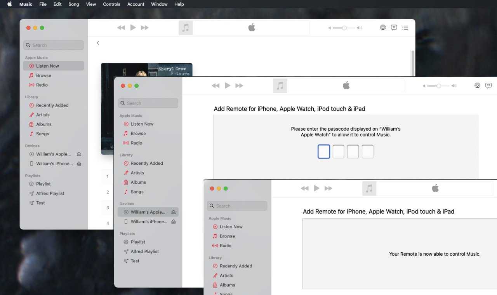The width and height of the screenshot is (497, 295).
Task: Show the Up Next queue in the rearmost window
Action: click(405, 28)
